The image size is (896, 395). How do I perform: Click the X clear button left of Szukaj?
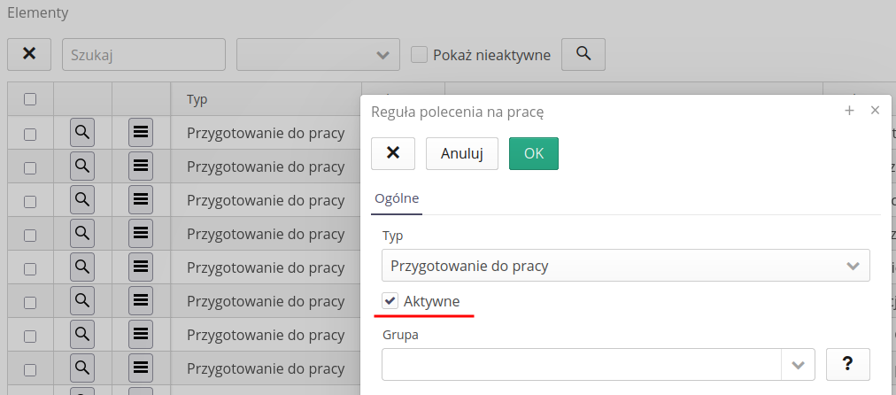pos(29,54)
